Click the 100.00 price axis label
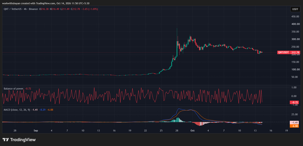The width and height of the screenshot is (303, 146). (x=295, y=69)
